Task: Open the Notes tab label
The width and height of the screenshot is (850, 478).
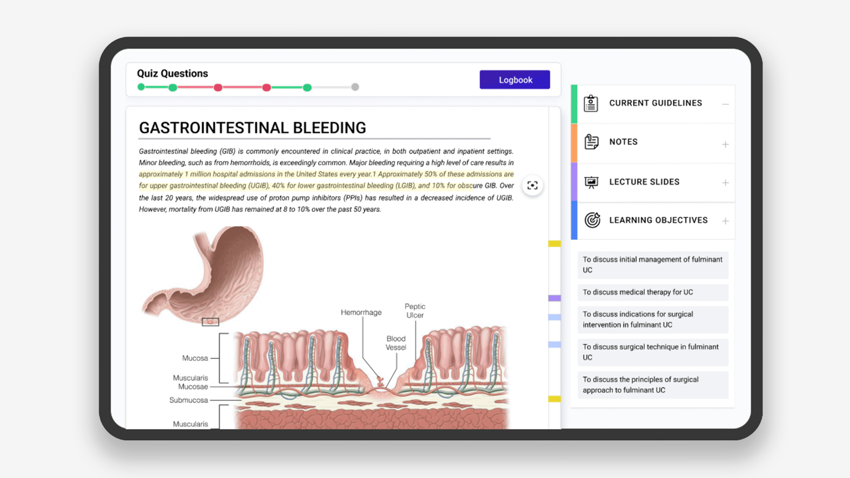Action: tap(623, 142)
